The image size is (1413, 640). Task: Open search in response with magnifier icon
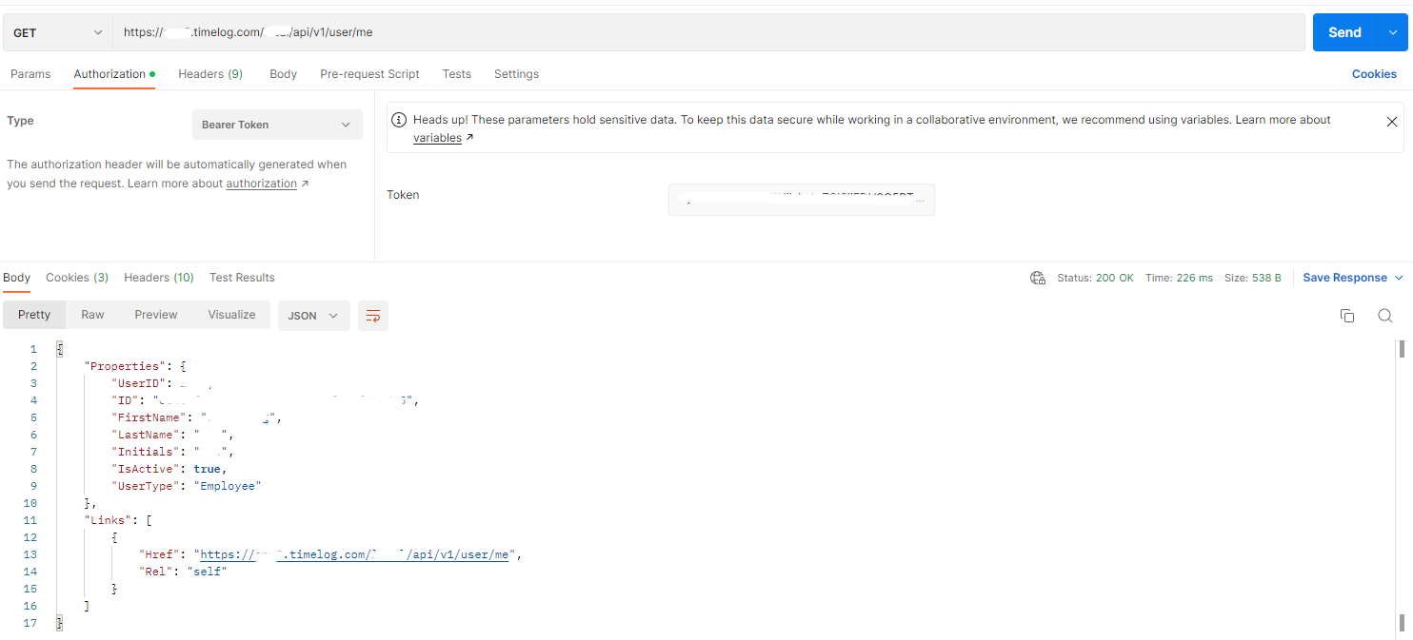pyautogui.click(x=1384, y=316)
